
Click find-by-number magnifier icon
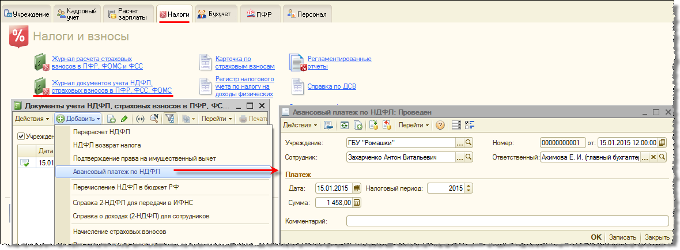click(x=153, y=118)
